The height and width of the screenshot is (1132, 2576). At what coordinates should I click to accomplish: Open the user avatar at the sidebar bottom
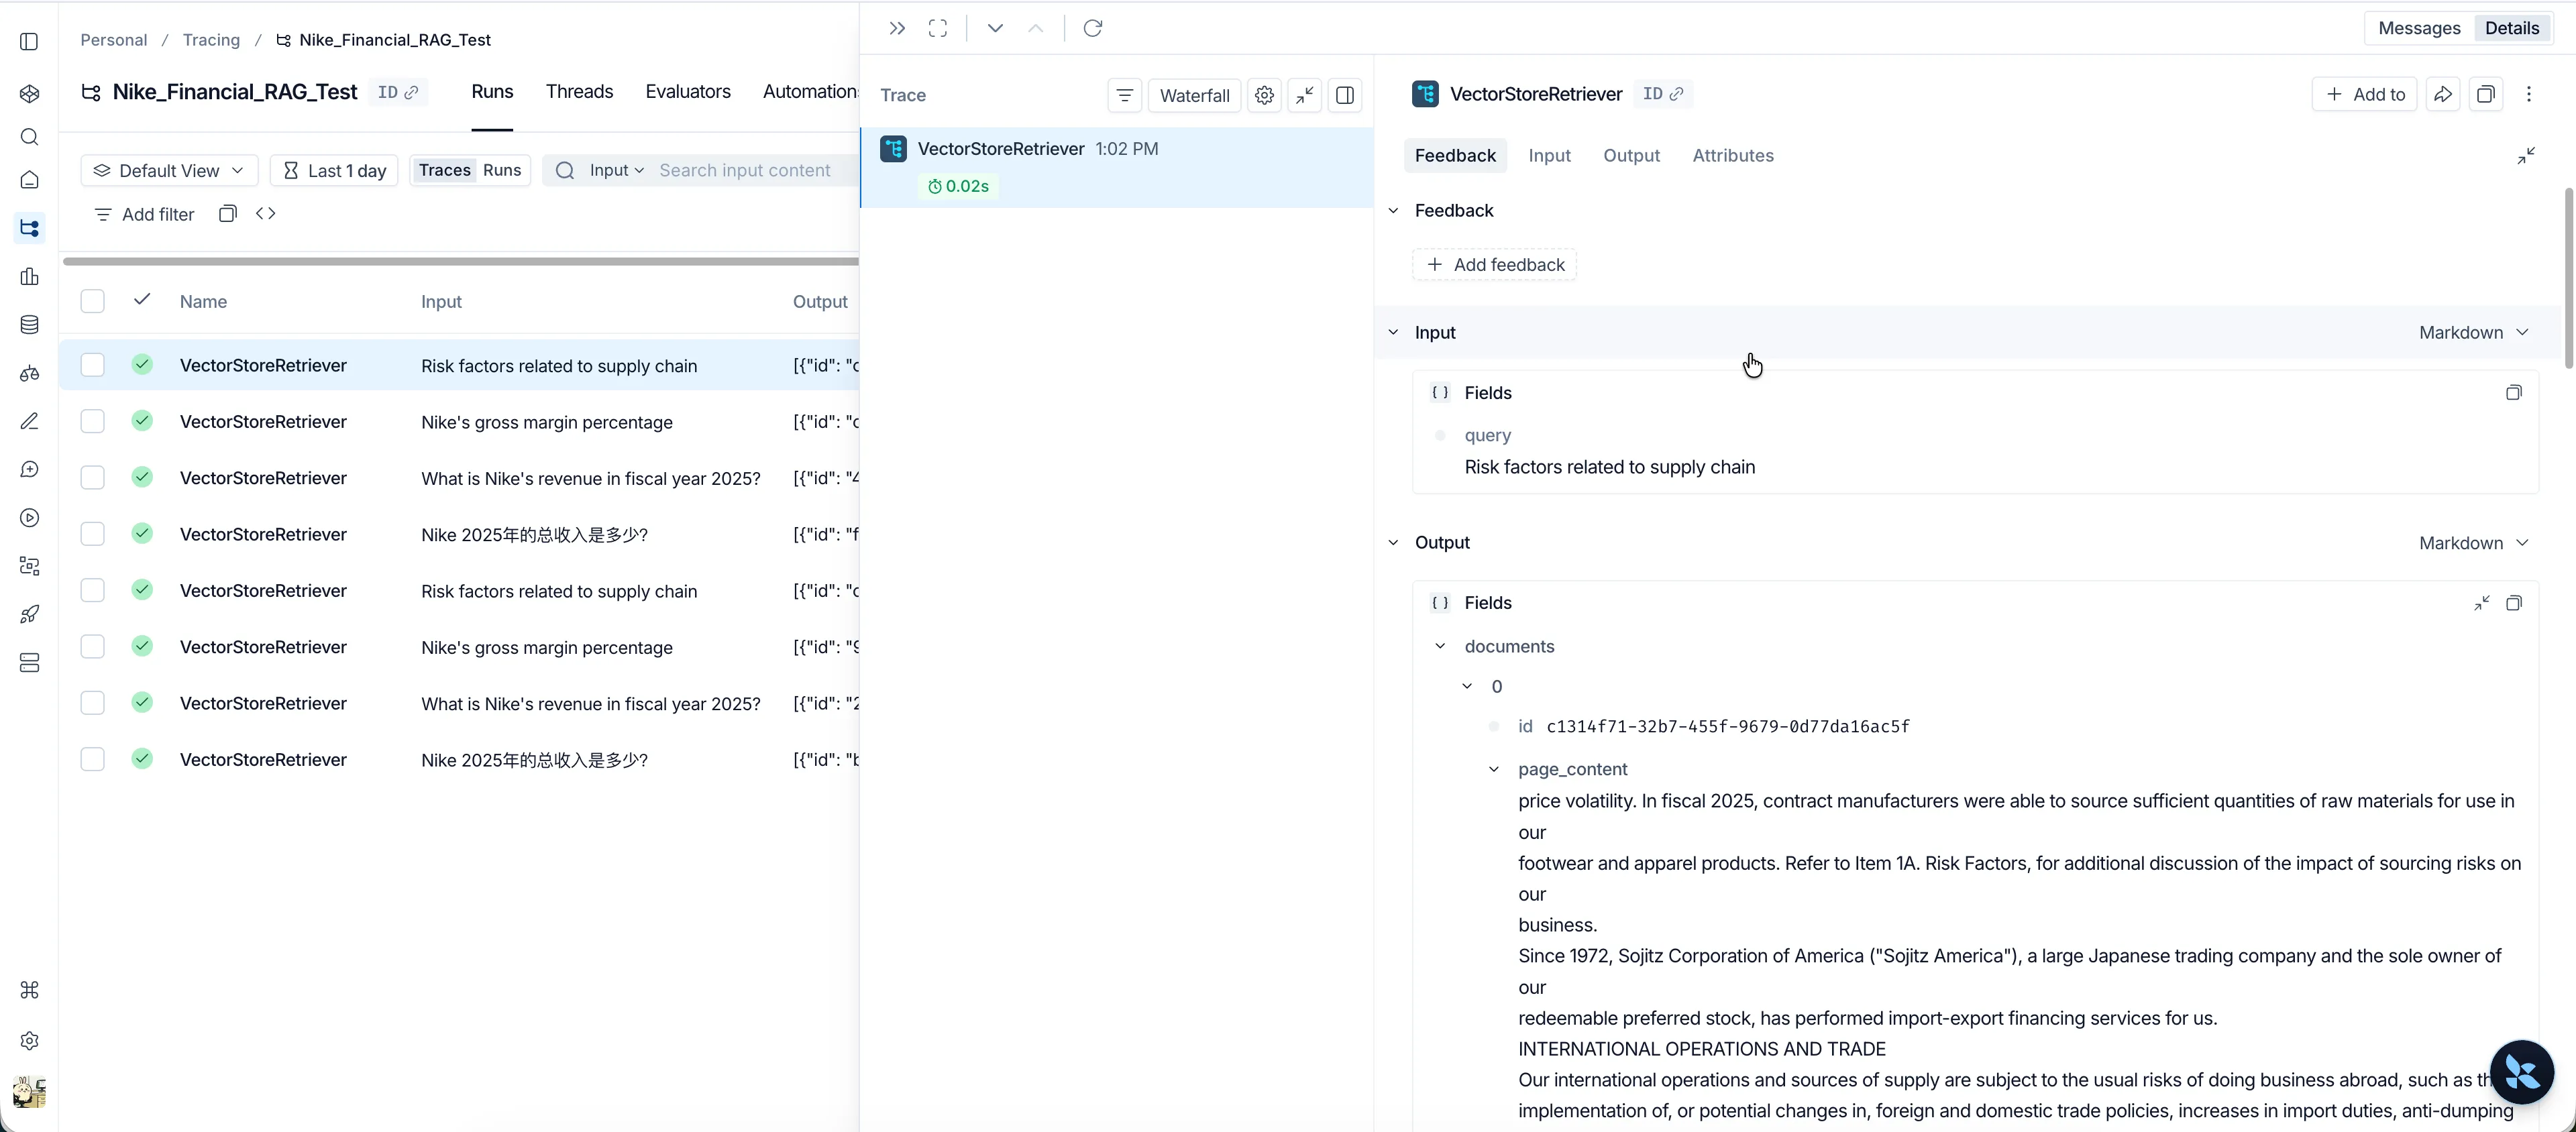coord(29,1092)
